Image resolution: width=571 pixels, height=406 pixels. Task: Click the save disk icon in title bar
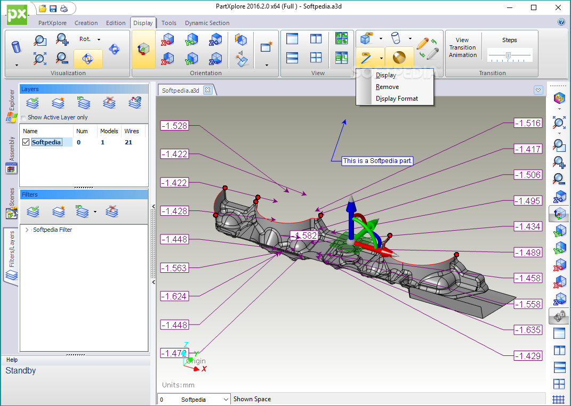point(53,9)
